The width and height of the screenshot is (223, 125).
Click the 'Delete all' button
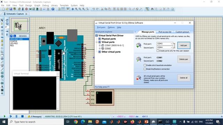(x=184, y=78)
